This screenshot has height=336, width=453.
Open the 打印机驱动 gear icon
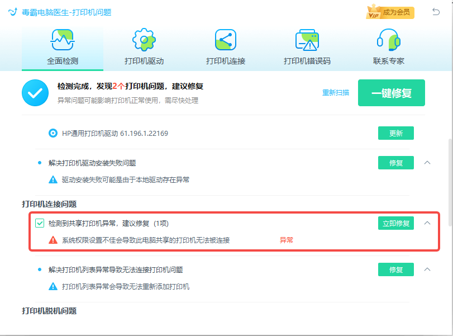tap(144, 40)
